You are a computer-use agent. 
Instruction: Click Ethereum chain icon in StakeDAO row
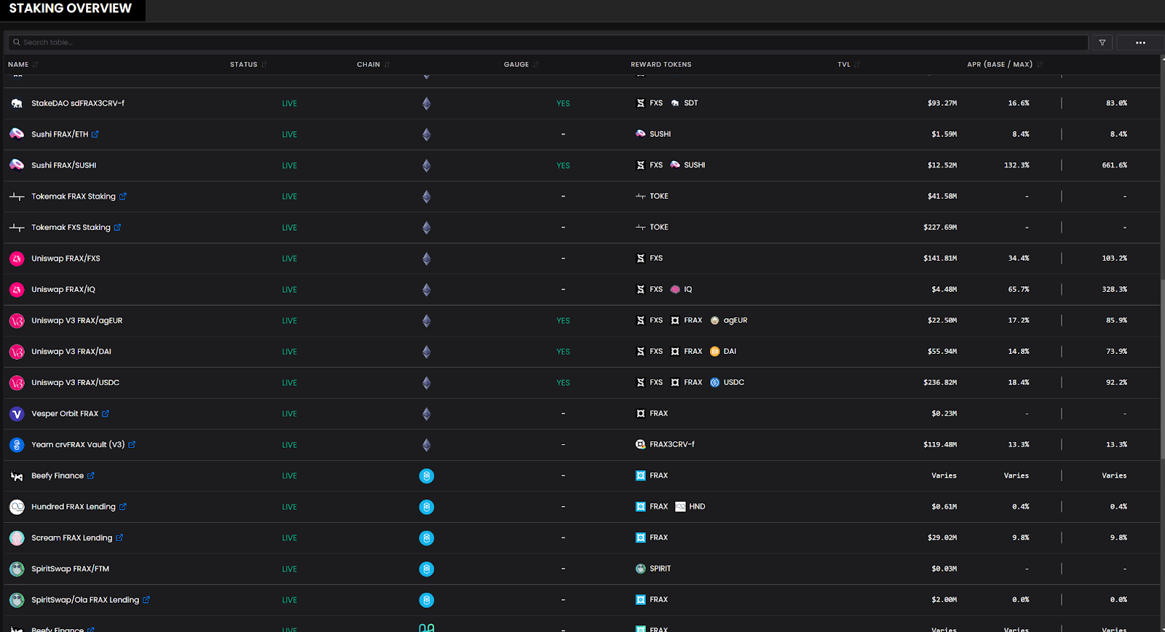click(427, 103)
